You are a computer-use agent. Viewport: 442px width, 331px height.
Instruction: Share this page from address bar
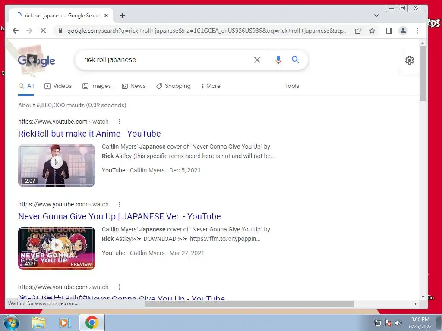358,31
